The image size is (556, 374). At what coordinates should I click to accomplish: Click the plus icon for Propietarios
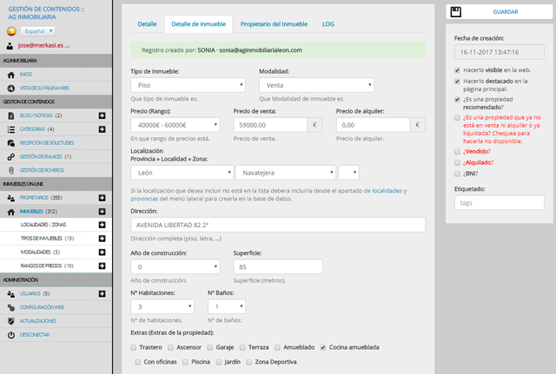pyautogui.click(x=103, y=198)
